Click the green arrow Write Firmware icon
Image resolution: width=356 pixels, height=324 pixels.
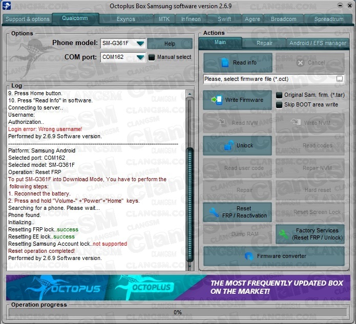[x=217, y=100]
